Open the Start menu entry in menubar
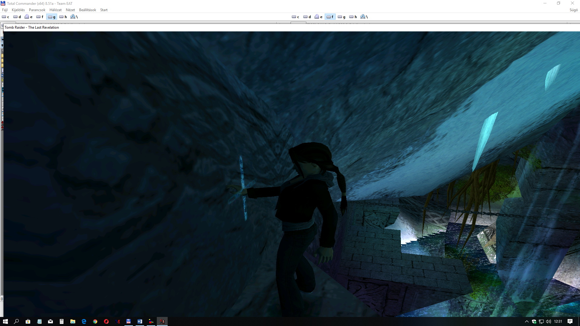Image resolution: width=580 pixels, height=326 pixels. tap(104, 10)
